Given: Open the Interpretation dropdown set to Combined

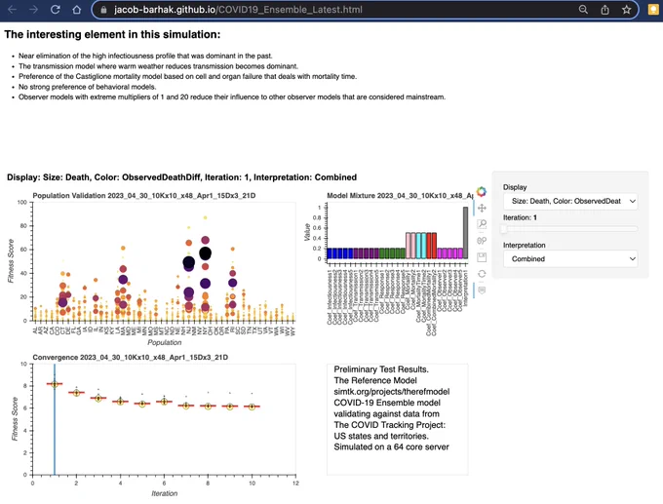Looking at the screenshot, I should (570, 258).
